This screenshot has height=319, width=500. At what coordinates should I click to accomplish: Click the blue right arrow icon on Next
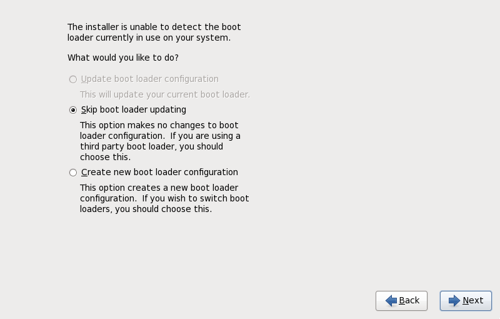(x=454, y=301)
